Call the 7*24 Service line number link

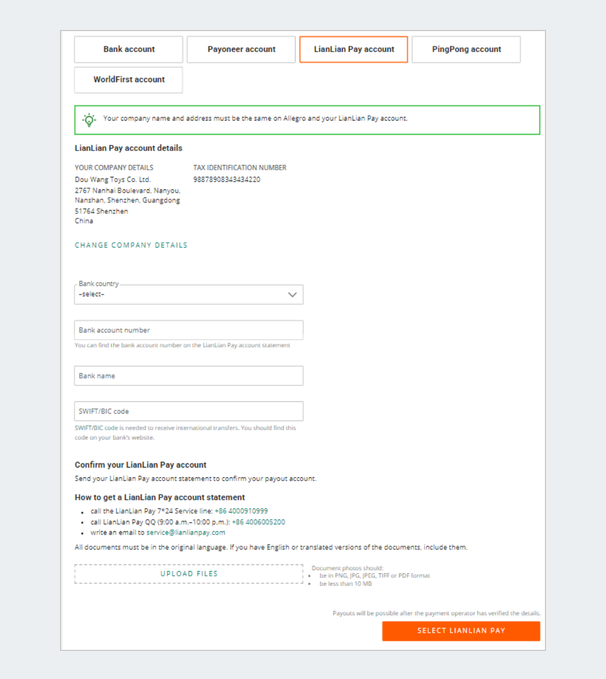click(241, 511)
